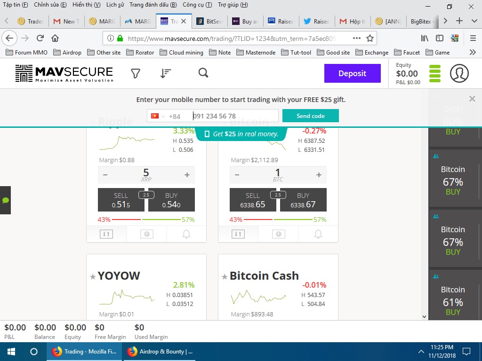Decrease XRP amount with minus

(105, 175)
